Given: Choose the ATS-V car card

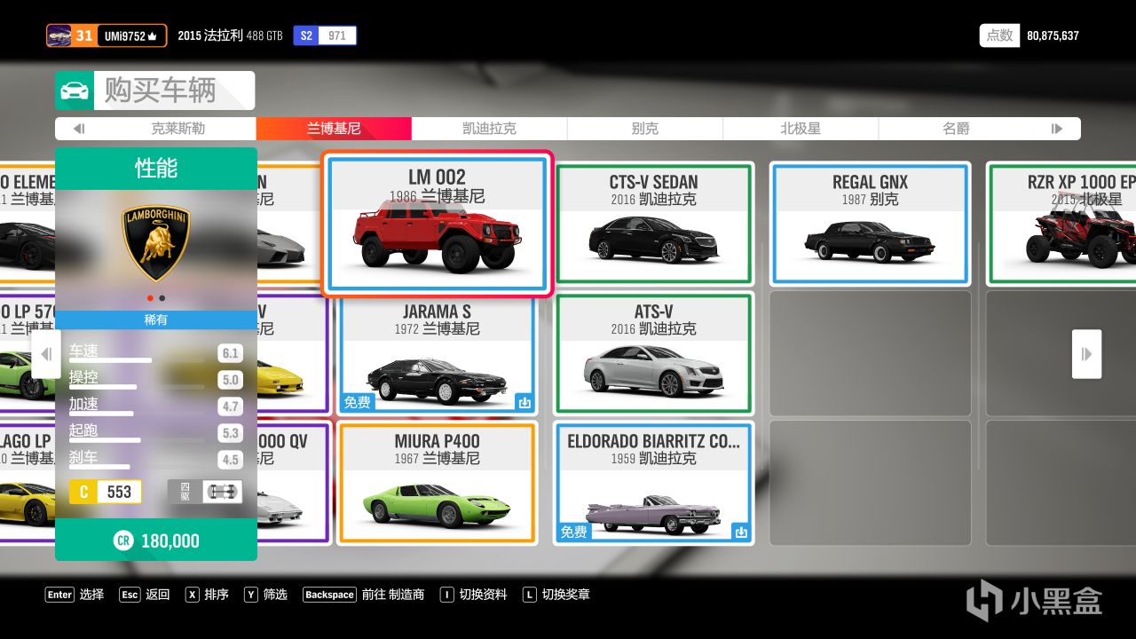Looking at the screenshot, I should 654,353.
